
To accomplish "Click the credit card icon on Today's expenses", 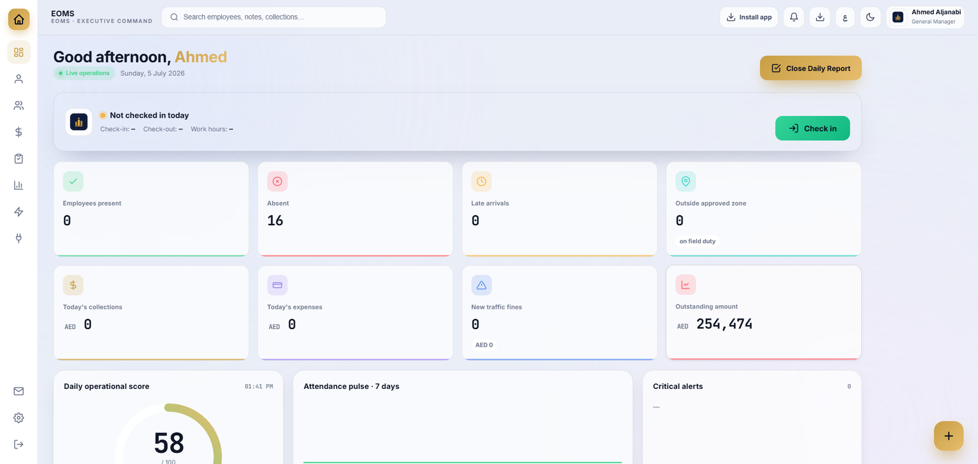I will 278,285.
